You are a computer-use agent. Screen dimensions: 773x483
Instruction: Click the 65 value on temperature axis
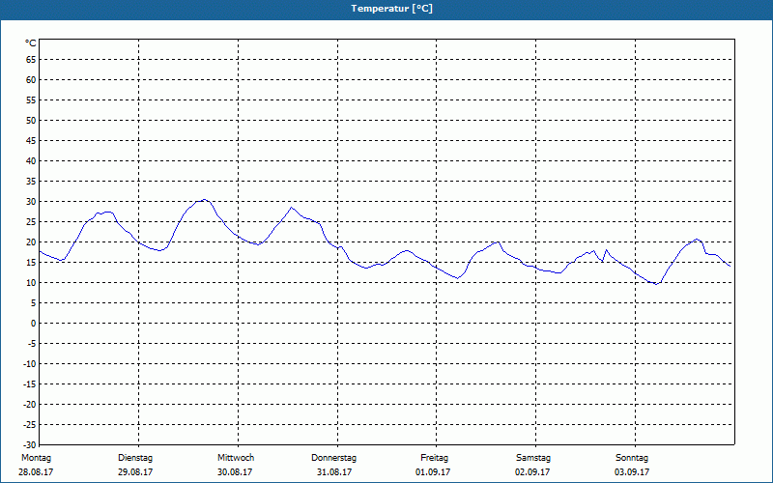click(31, 60)
